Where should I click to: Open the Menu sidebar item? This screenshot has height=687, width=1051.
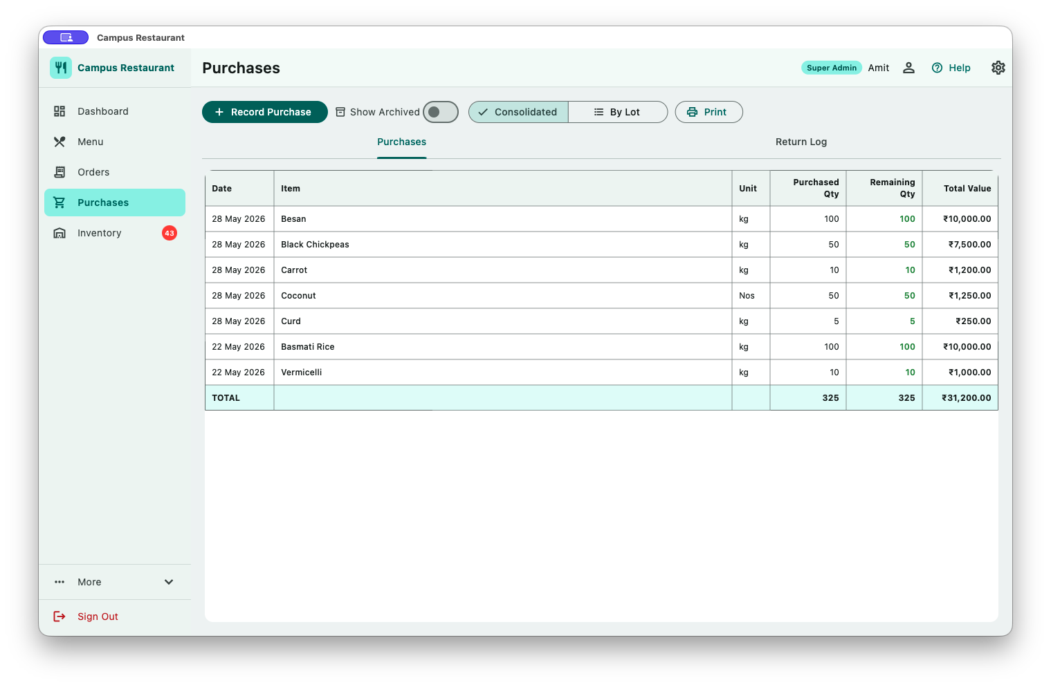pos(115,142)
